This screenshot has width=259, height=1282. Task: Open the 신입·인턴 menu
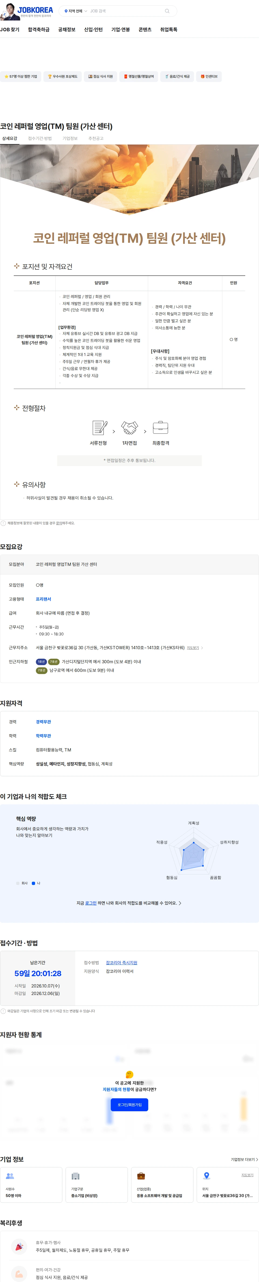click(94, 30)
